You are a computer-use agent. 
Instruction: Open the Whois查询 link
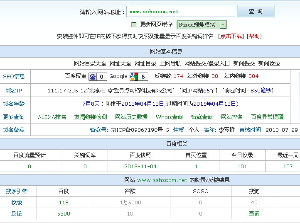point(170,117)
